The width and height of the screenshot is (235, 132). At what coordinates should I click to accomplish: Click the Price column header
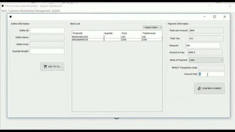131,33
